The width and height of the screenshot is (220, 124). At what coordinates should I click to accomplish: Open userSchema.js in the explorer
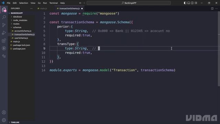21,38
